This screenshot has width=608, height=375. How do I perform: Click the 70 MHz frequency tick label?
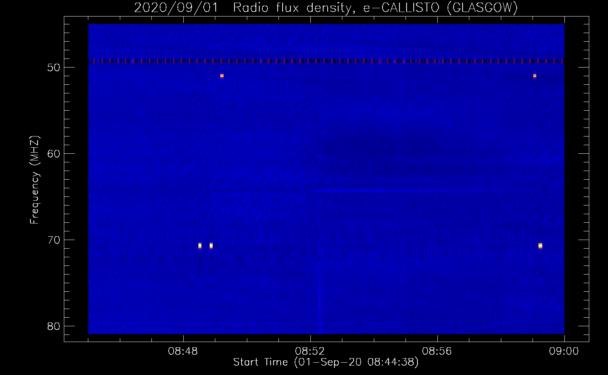[x=54, y=240]
